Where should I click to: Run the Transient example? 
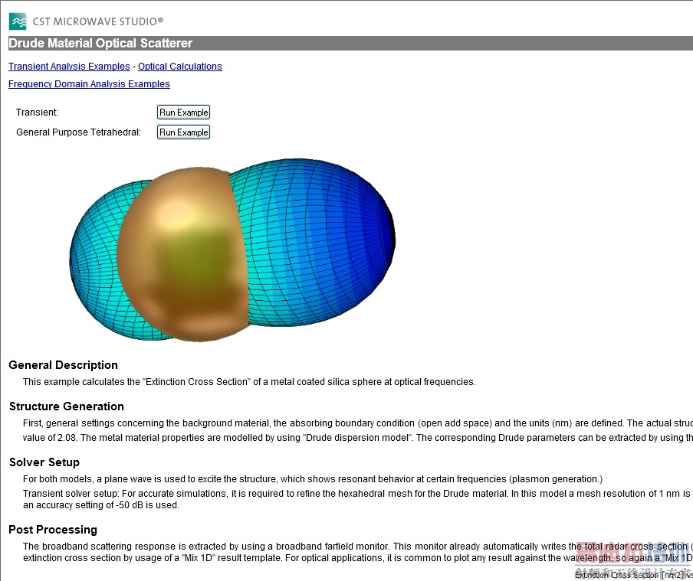click(183, 112)
